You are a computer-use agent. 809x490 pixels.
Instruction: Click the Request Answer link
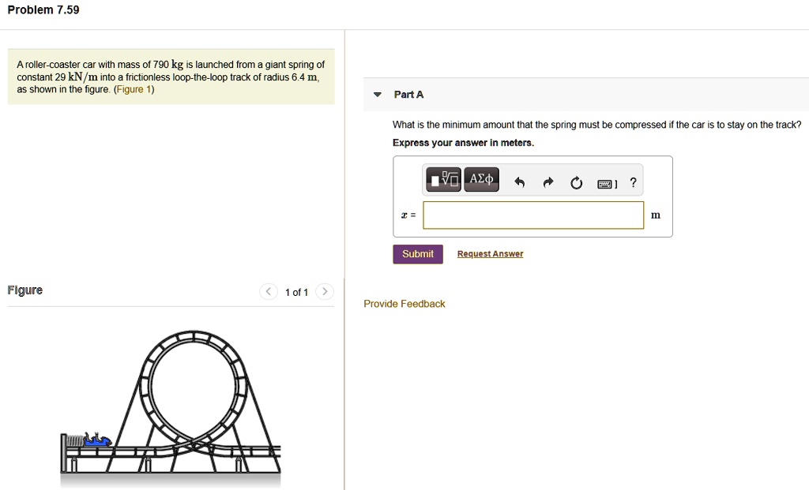pos(490,253)
